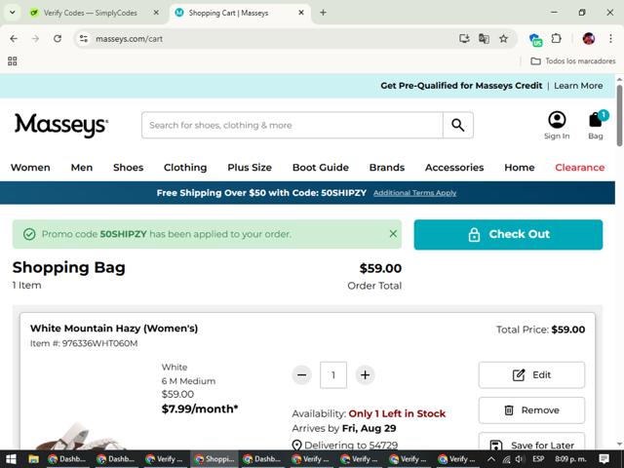Open the Women menu
The width and height of the screenshot is (624, 468).
point(30,168)
